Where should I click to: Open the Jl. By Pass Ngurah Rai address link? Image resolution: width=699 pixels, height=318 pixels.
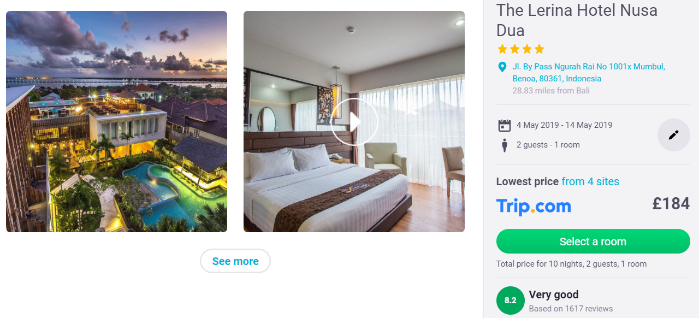589,73
